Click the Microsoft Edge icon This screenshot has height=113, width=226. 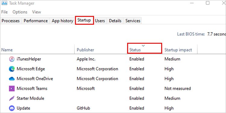12,69
